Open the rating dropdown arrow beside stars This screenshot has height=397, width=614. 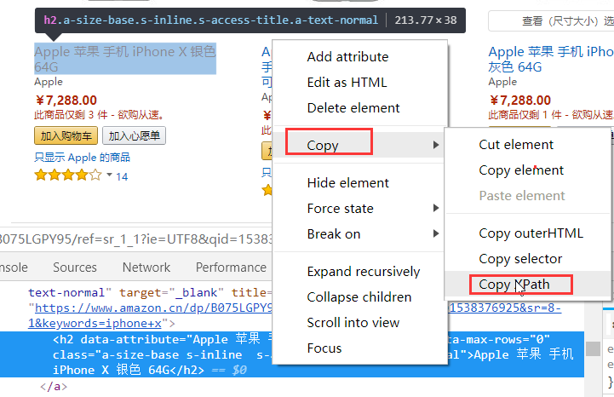109,175
